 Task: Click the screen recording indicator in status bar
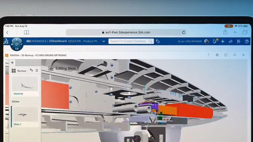229,26
